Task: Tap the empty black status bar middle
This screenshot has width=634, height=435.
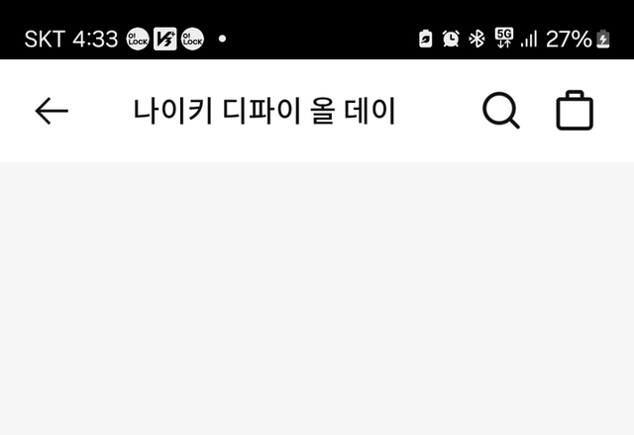Action: [x=321, y=39]
